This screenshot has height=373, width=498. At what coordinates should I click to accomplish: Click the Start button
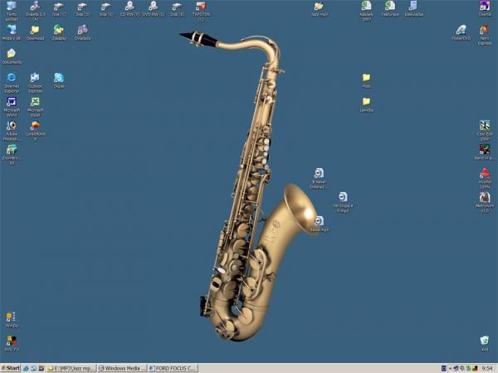[11, 367]
